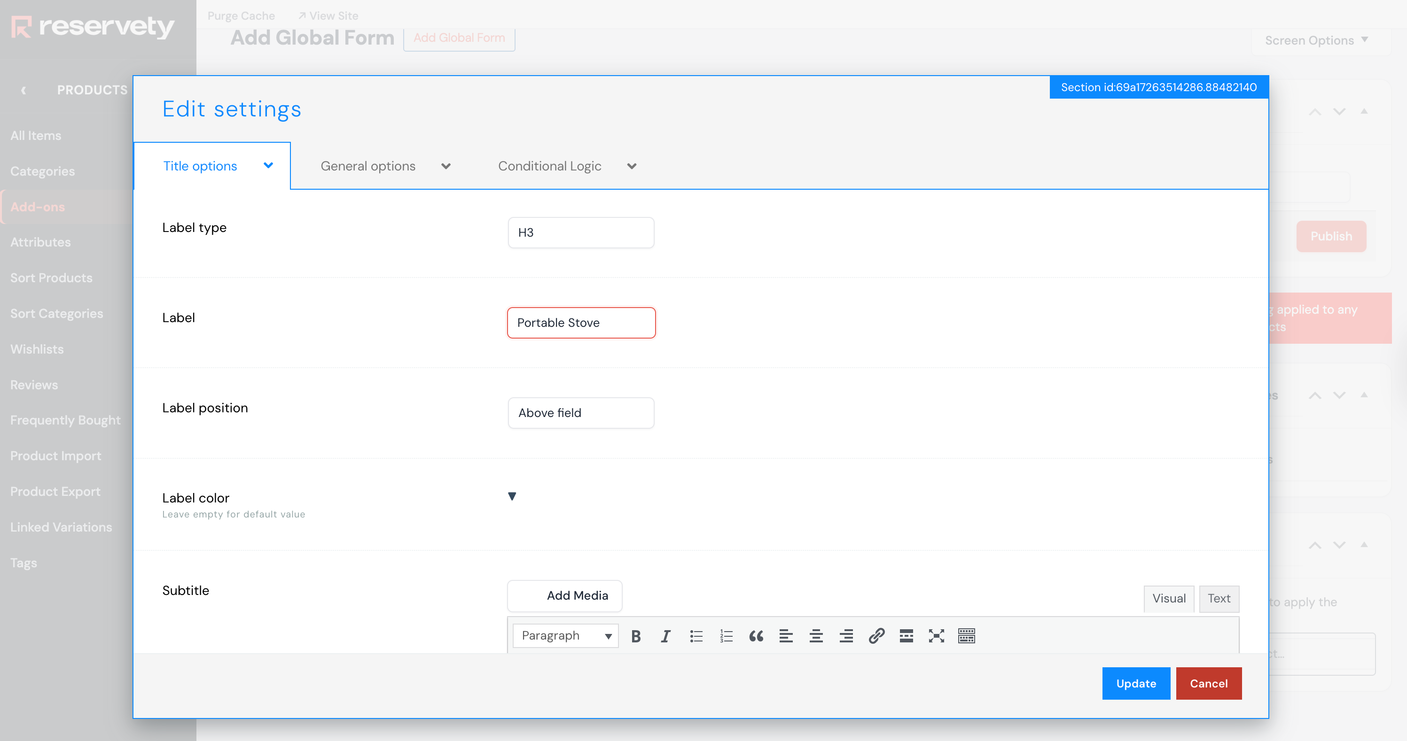Click the Cancel button

click(1208, 684)
